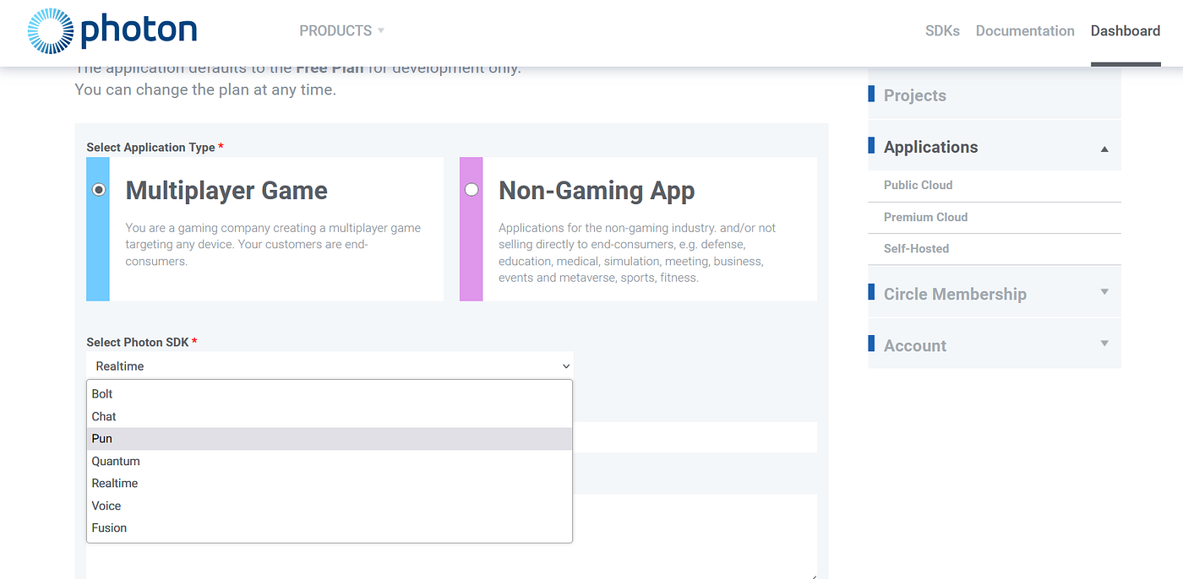Viewport: 1183px width, 579px height.
Task: Choose Realtime option in SDK list
Action: click(330, 483)
